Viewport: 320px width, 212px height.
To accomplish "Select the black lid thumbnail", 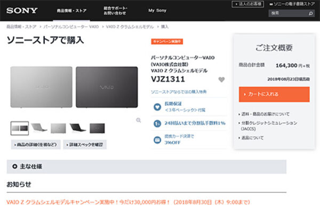I will 97,128.
